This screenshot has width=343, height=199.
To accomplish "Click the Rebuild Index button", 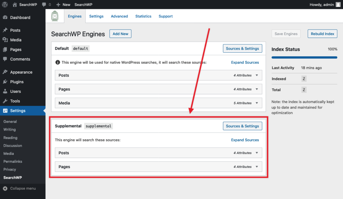I will coord(322,34).
